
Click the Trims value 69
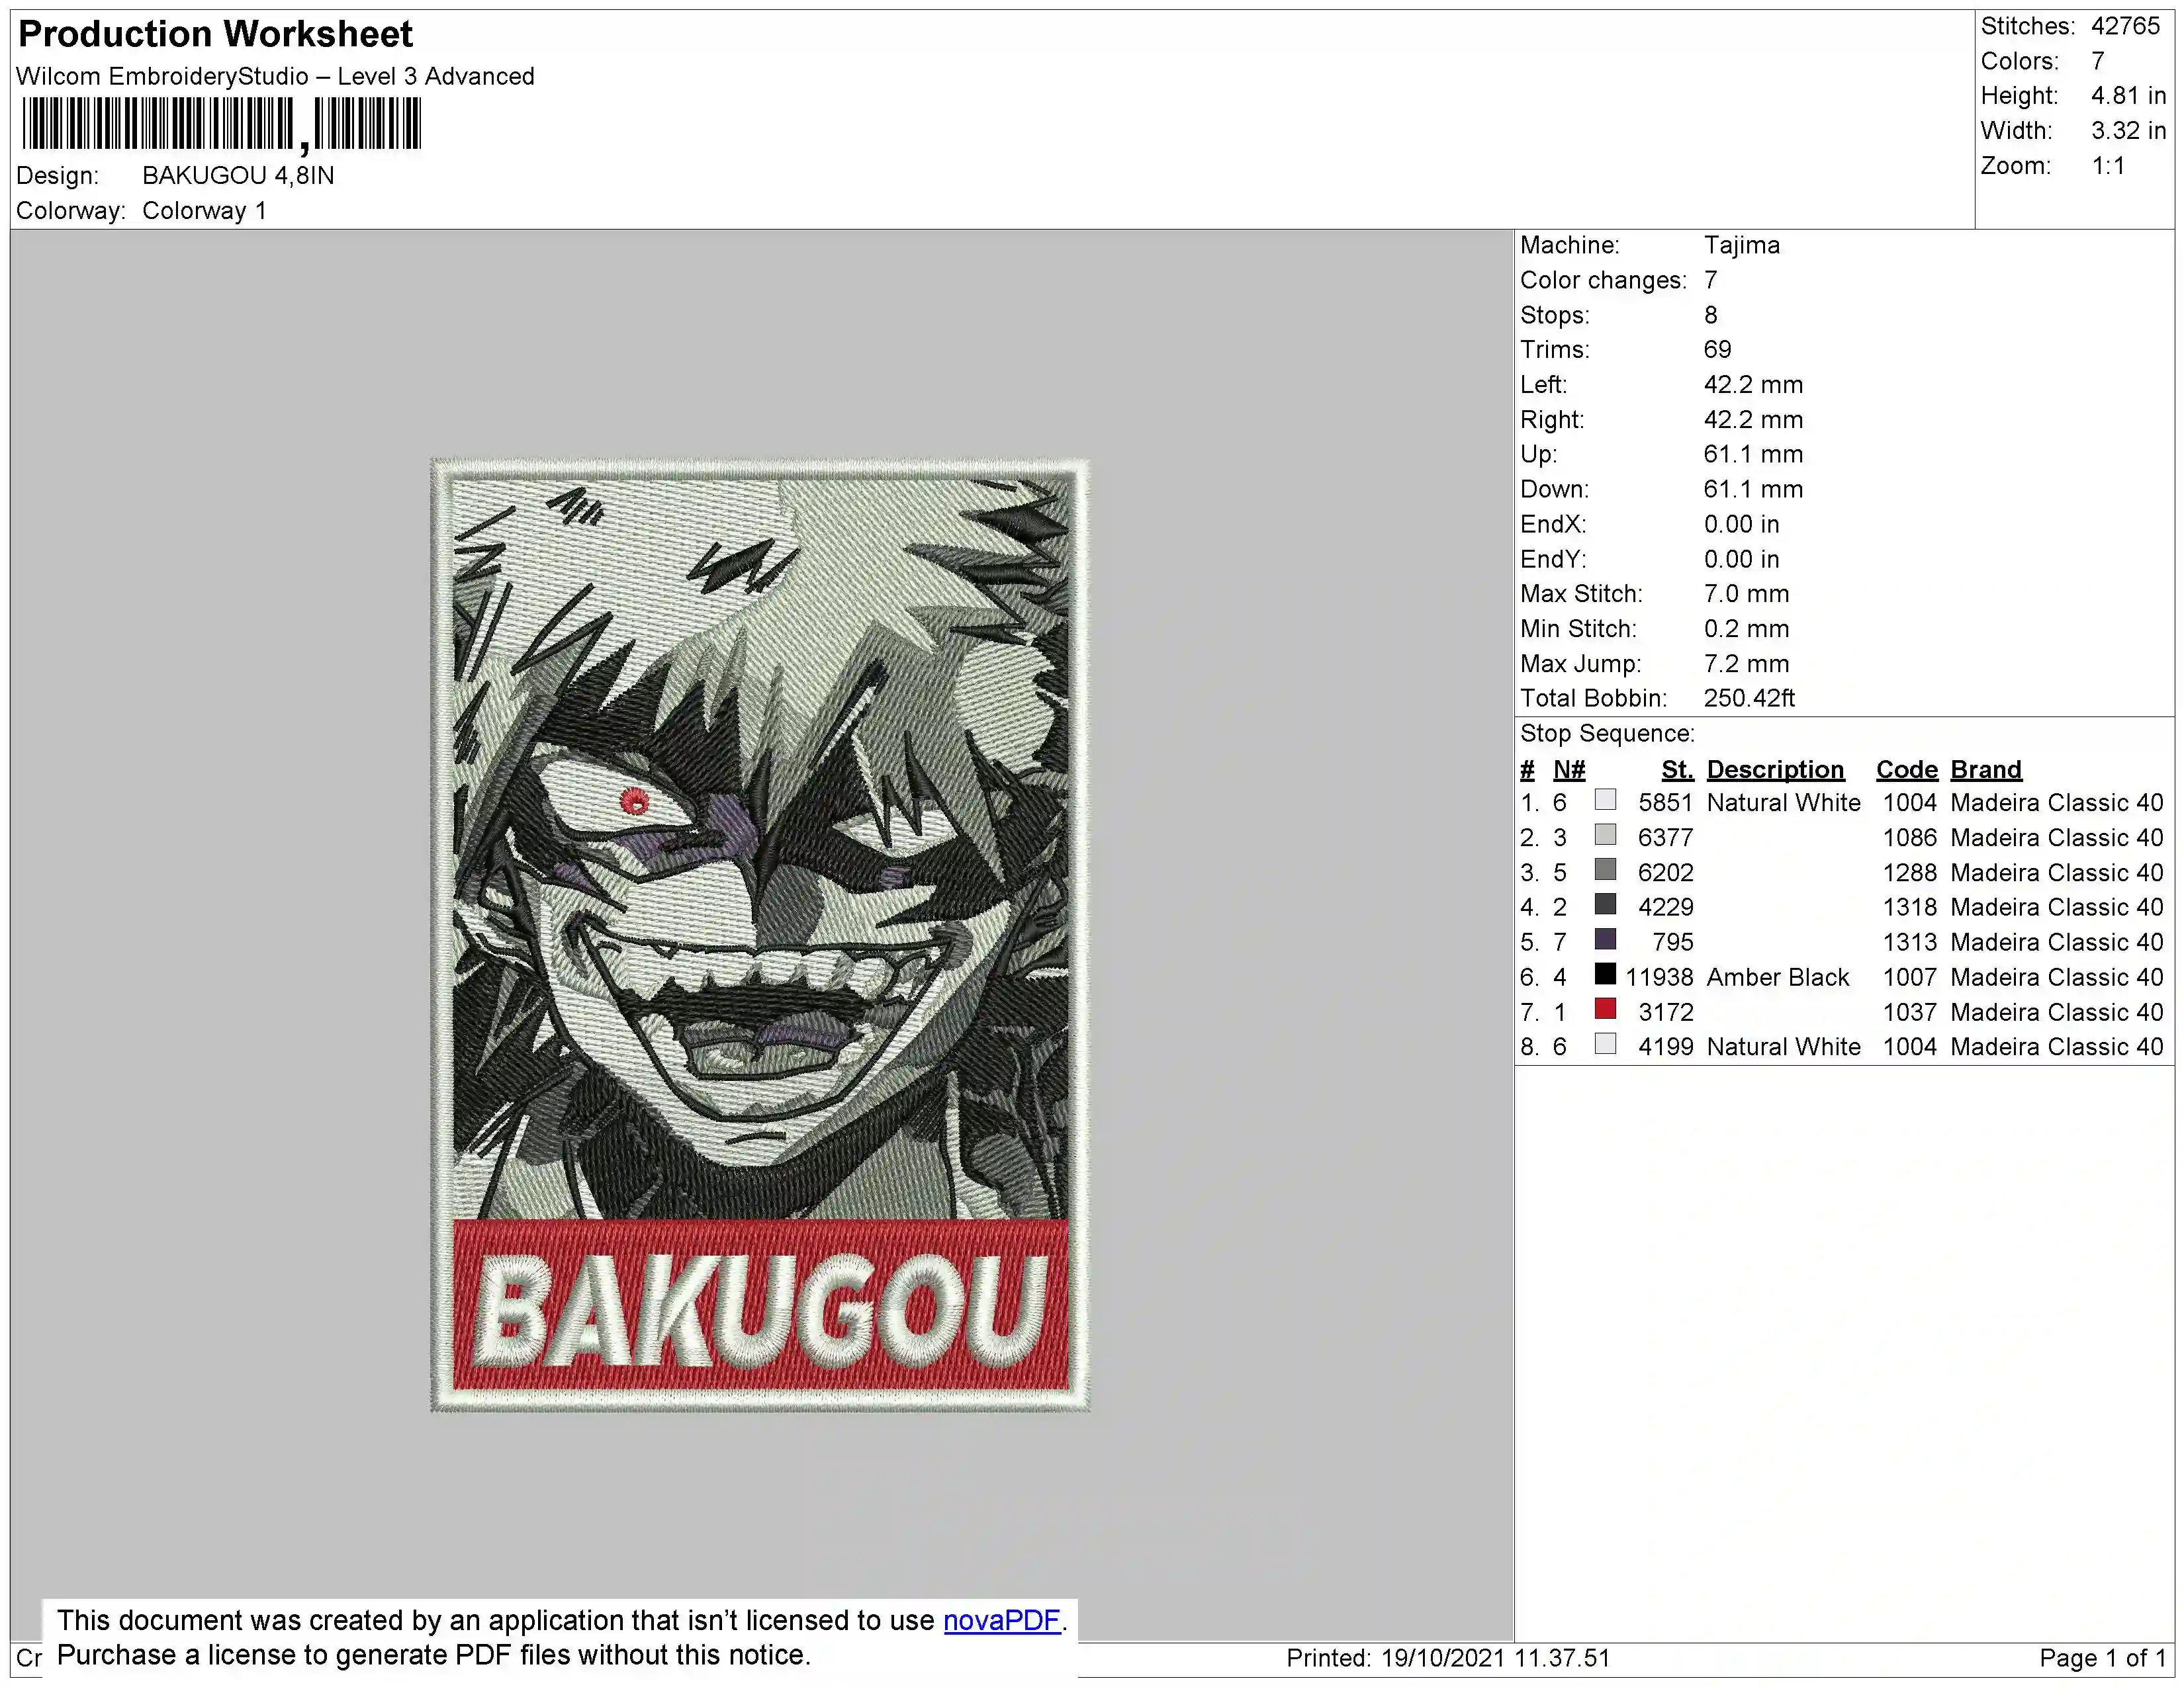1717,350
